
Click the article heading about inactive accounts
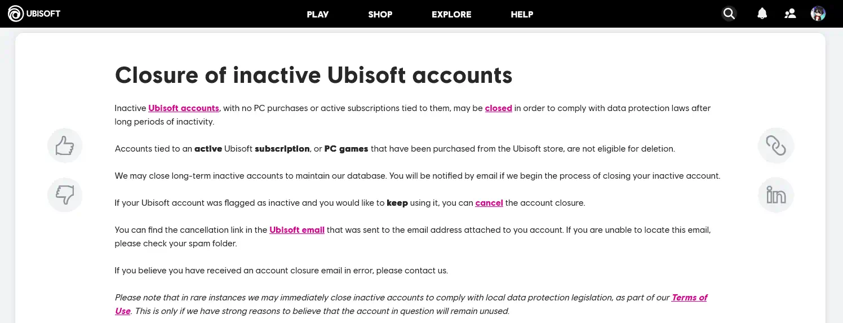pos(313,75)
